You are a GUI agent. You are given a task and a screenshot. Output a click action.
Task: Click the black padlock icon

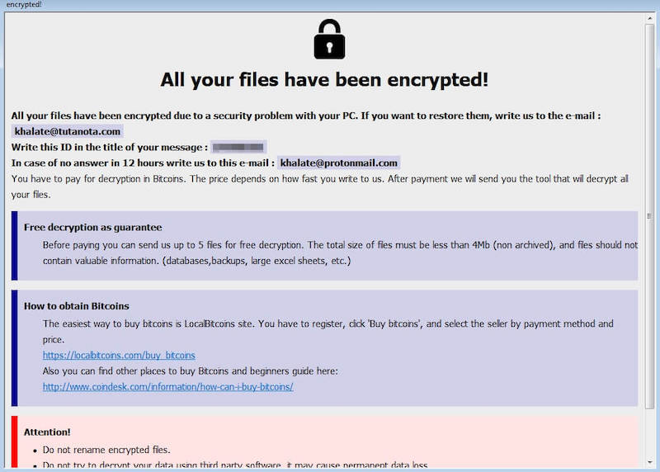click(x=329, y=40)
